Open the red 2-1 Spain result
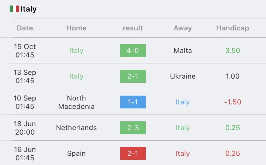The image size is (266, 165). 133,154
